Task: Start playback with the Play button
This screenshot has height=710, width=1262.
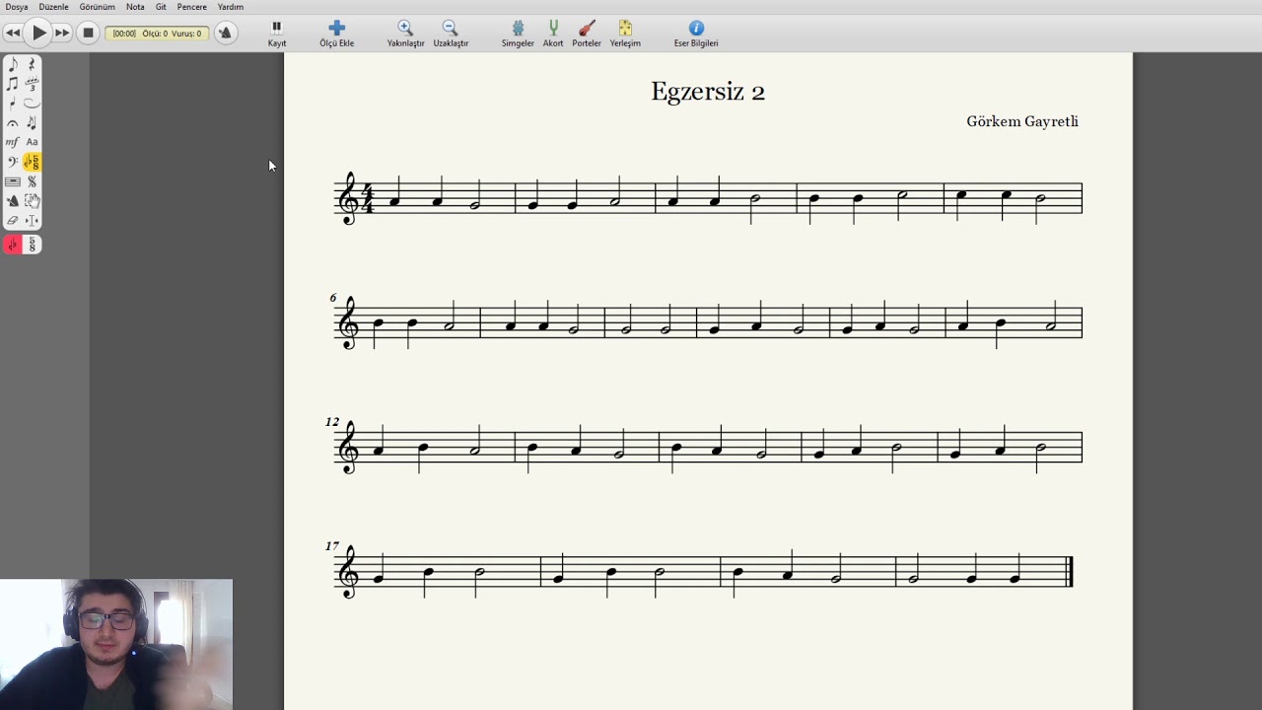Action: pos(38,33)
